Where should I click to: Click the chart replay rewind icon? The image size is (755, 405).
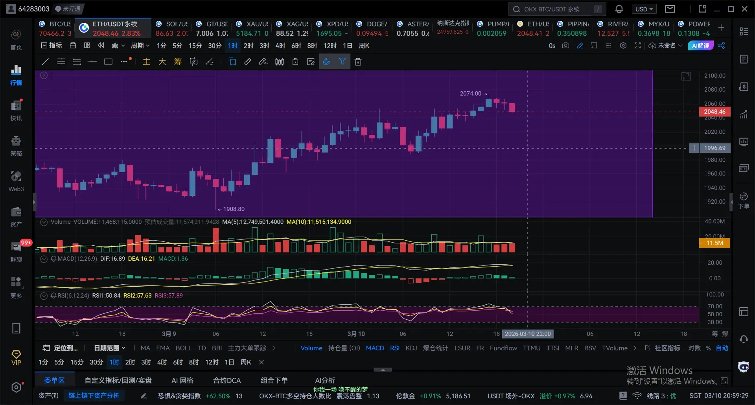101,46
